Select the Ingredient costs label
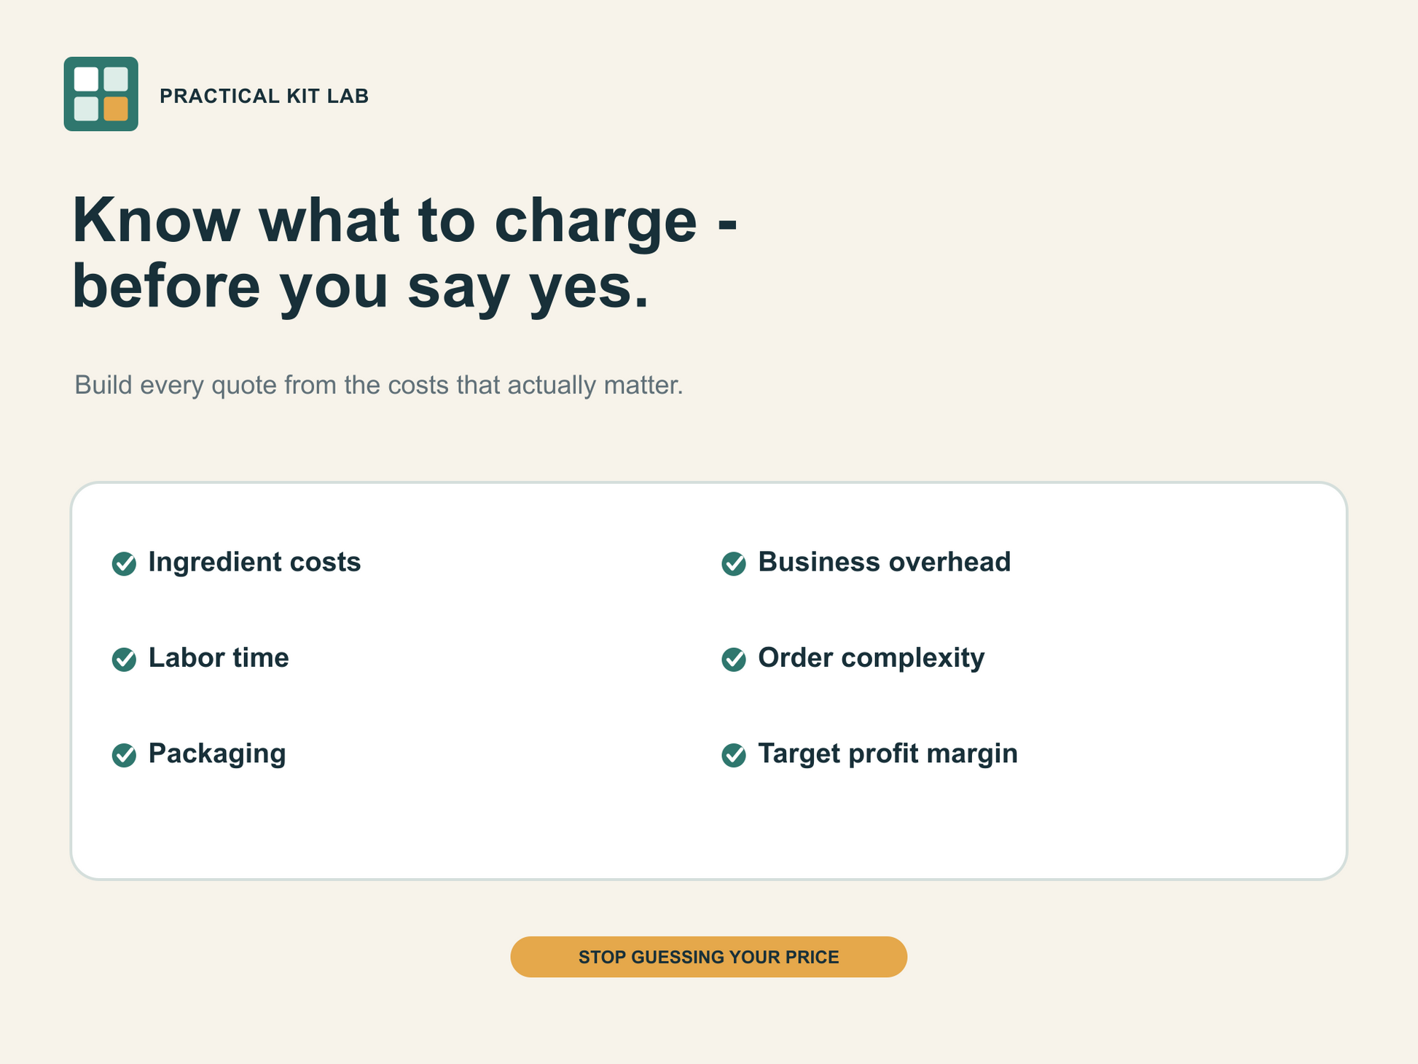This screenshot has height=1064, width=1418. 254,562
